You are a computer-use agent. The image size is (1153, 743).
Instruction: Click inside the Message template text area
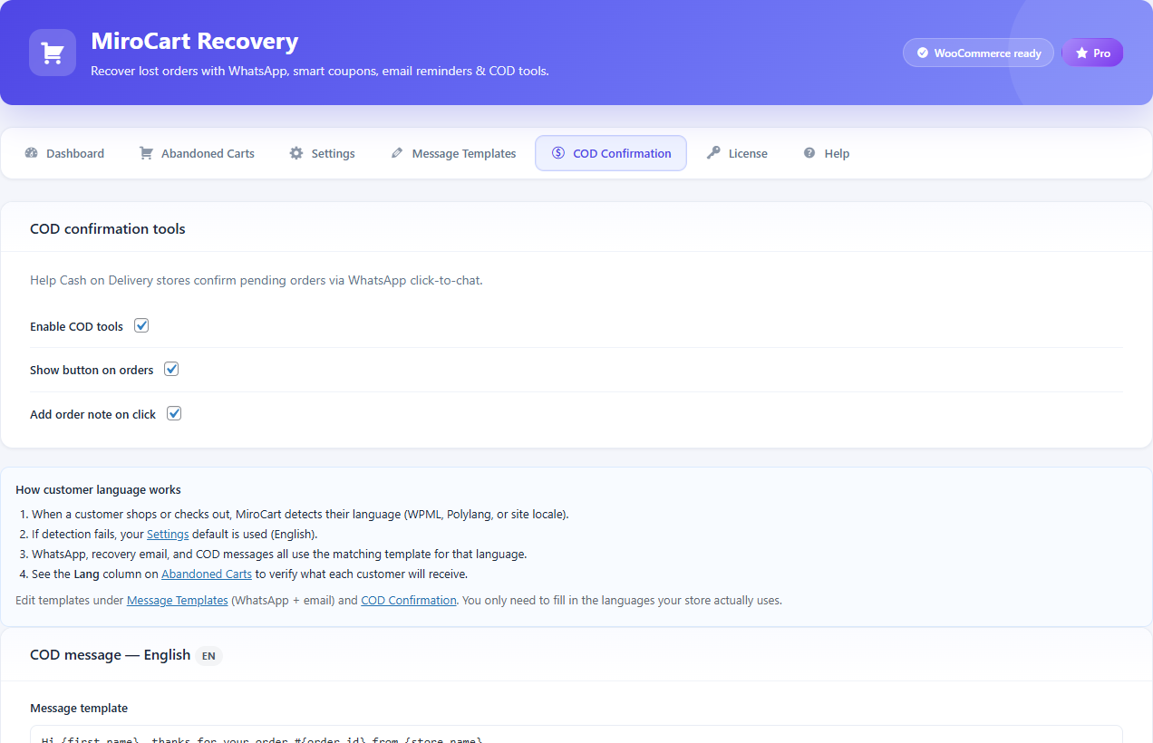click(x=576, y=734)
